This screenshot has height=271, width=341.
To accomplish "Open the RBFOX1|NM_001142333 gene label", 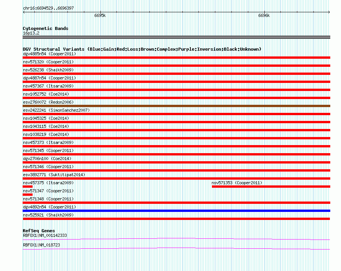I will point(45,235).
